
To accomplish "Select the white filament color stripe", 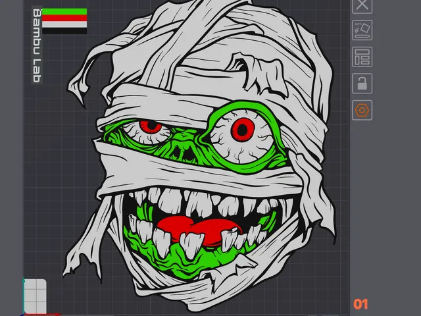I will point(64,24).
